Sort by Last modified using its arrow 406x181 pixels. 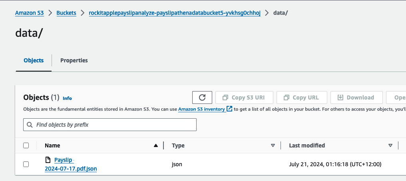coord(390,145)
